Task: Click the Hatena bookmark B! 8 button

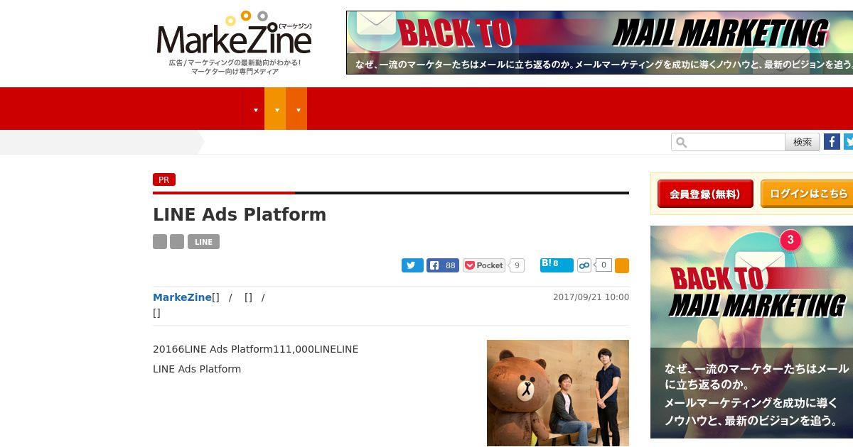Action: (x=557, y=265)
